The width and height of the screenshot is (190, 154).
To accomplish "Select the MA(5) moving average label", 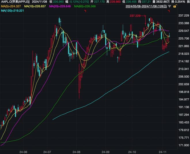I will (12, 6).
